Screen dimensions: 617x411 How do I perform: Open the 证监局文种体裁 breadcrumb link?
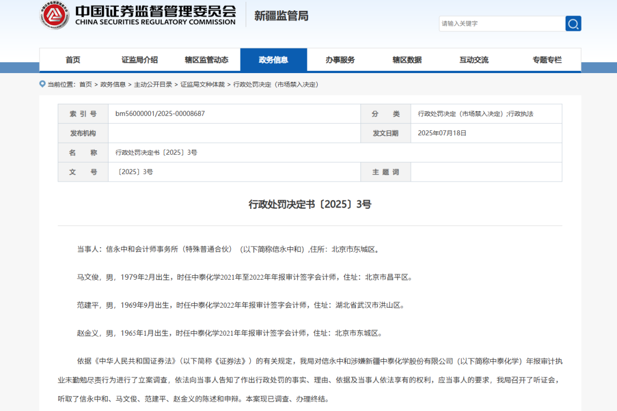tap(203, 84)
